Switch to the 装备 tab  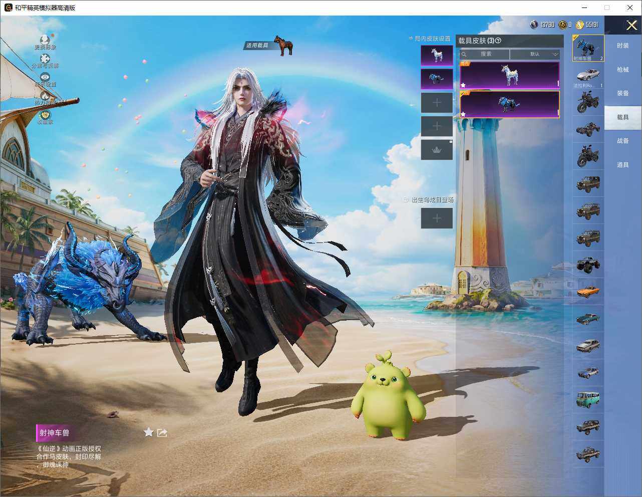(622, 93)
